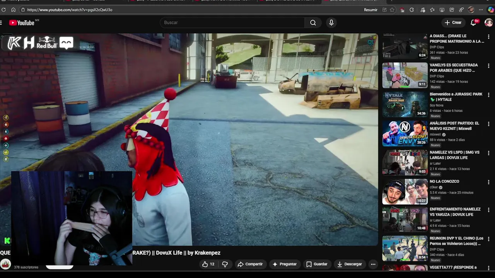Go to browser home icon

13,10
